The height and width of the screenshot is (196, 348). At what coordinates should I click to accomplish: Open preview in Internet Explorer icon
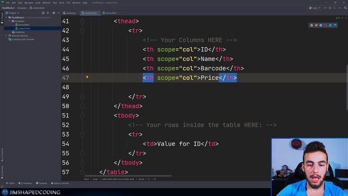330,25
